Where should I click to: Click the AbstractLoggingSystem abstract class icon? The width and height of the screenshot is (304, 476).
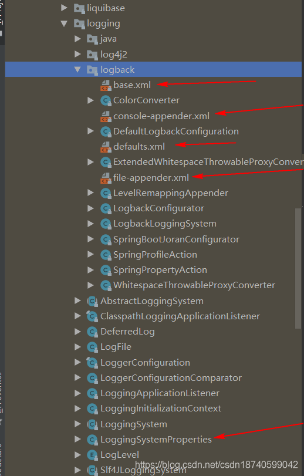click(x=92, y=301)
